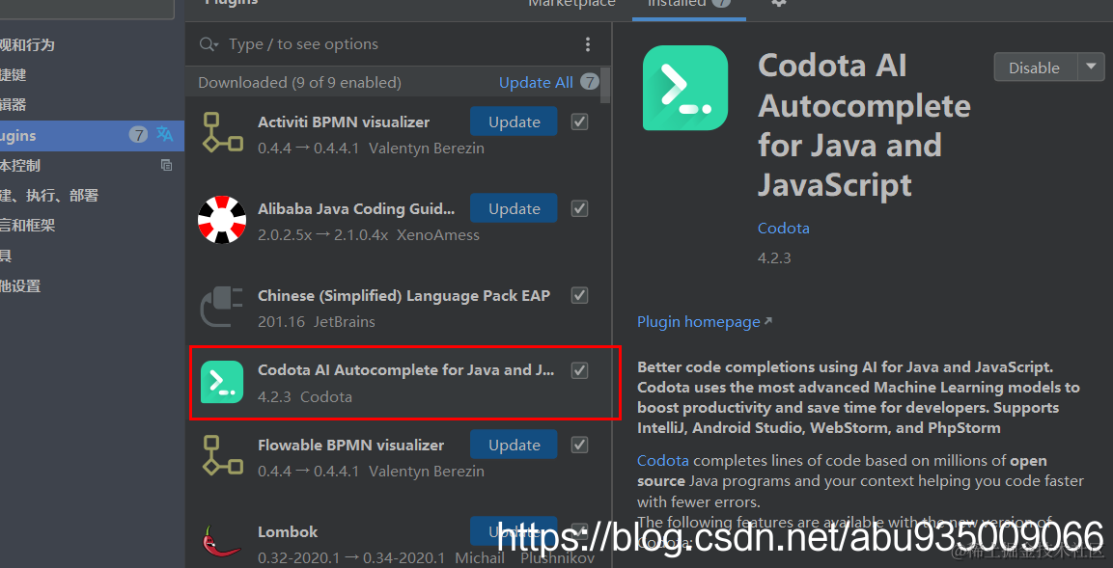This screenshot has height=568, width=1113.
Task: Click the Lombok chili pepper icon
Action: (221, 540)
